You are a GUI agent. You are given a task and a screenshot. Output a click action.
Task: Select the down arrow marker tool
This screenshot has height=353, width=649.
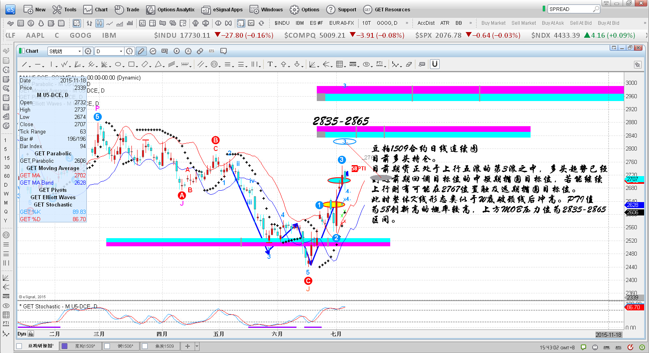(297, 64)
